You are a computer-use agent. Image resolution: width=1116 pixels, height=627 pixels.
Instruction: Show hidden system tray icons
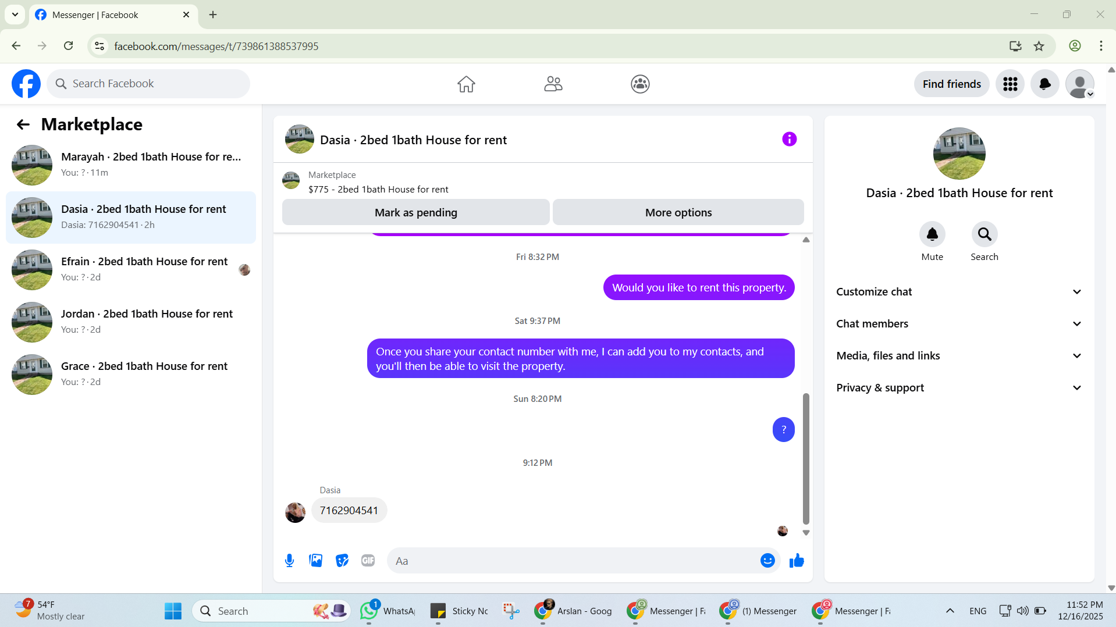[x=950, y=611]
